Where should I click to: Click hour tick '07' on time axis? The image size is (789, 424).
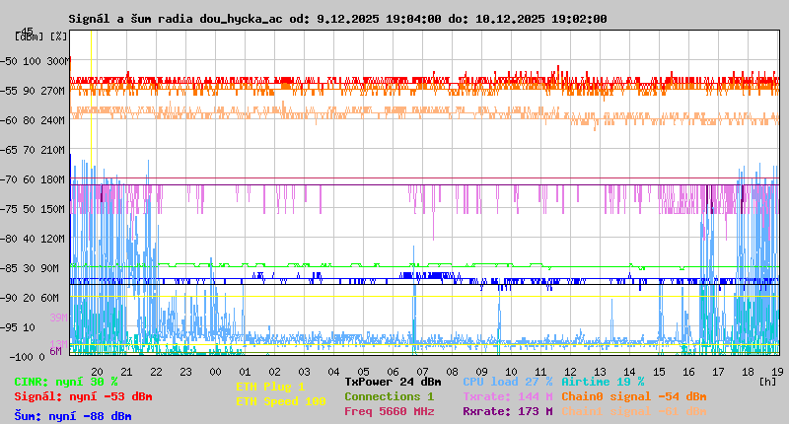point(423,372)
